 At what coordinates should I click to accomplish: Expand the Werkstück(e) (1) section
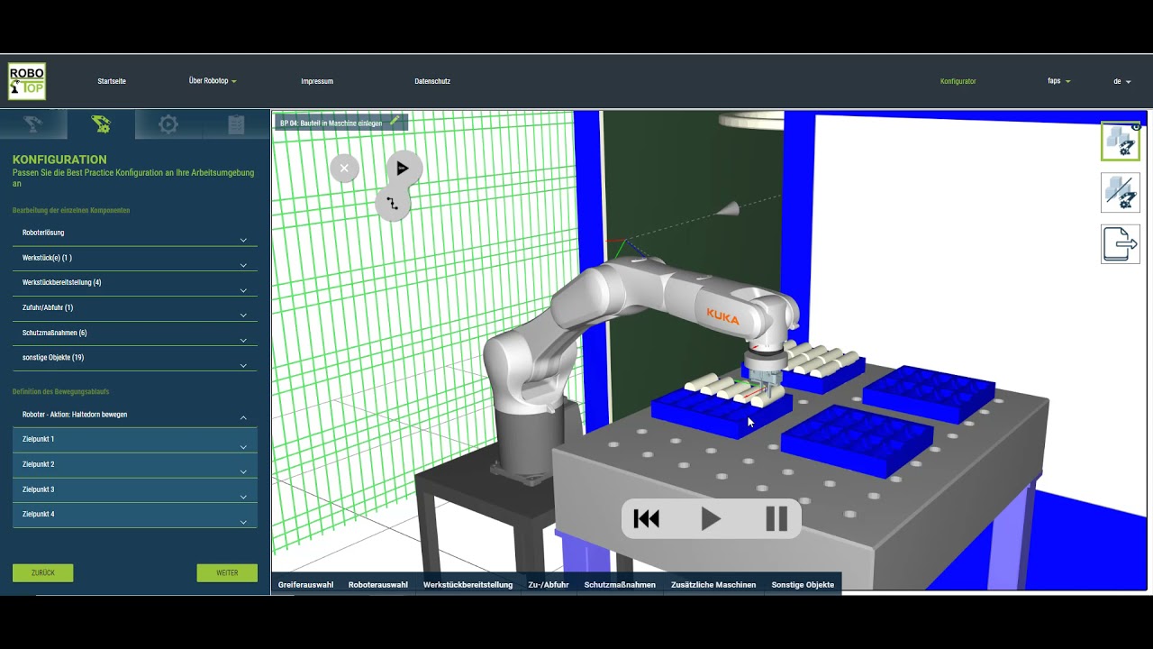[135, 259]
